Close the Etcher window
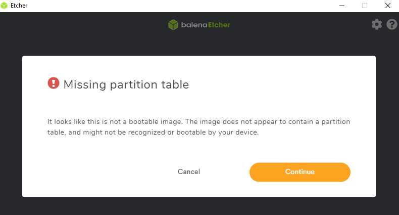 point(387,6)
